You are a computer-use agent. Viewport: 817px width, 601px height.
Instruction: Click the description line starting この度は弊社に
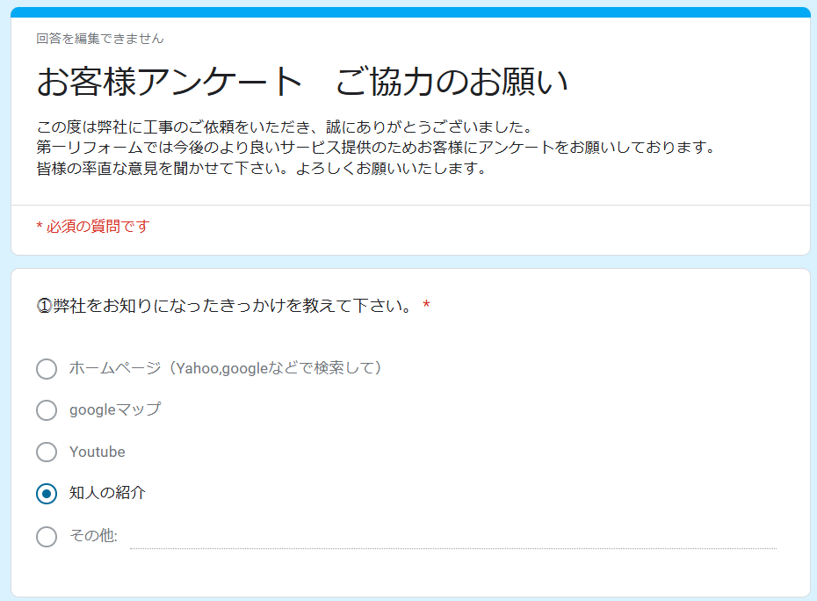click(285, 127)
